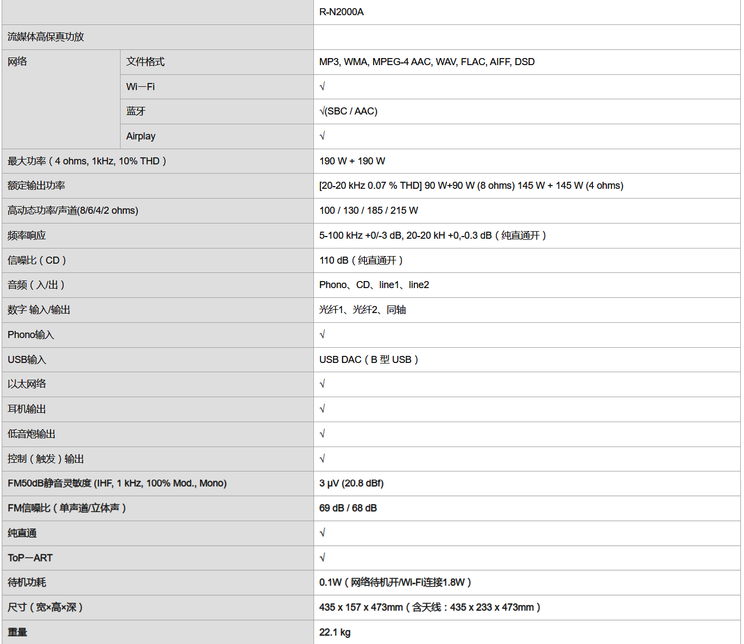The width and height of the screenshot is (744, 644).
Task: Select the 额定输出功率 row label
Action: [36, 186]
